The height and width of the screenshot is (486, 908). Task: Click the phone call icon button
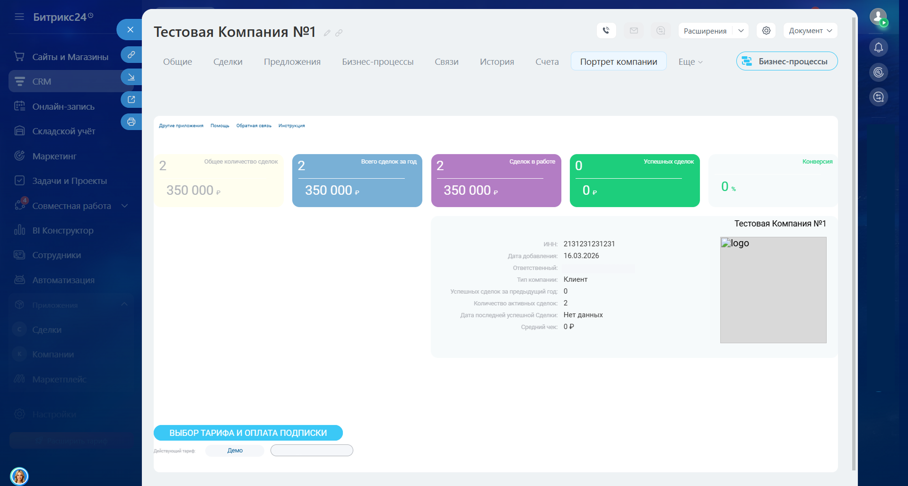pyautogui.click(x=606, y=31)
